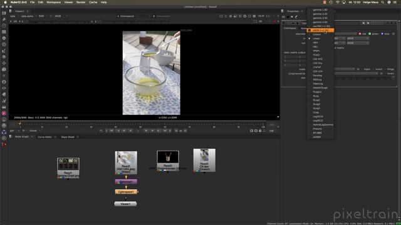Click the MetaData nodes toolbar icon
401x225 pixels.
pos(4,94)
